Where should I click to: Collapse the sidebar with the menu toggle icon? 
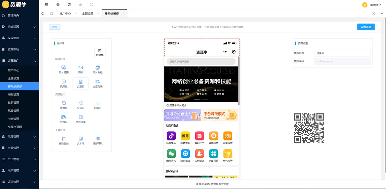coord(47,5)
